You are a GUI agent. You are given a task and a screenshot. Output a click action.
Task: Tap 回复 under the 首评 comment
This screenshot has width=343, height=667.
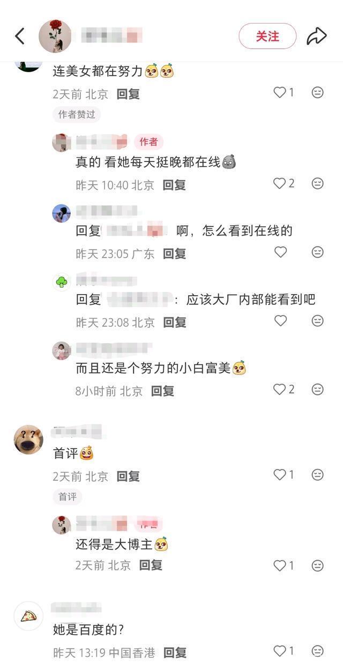point(128,476)
